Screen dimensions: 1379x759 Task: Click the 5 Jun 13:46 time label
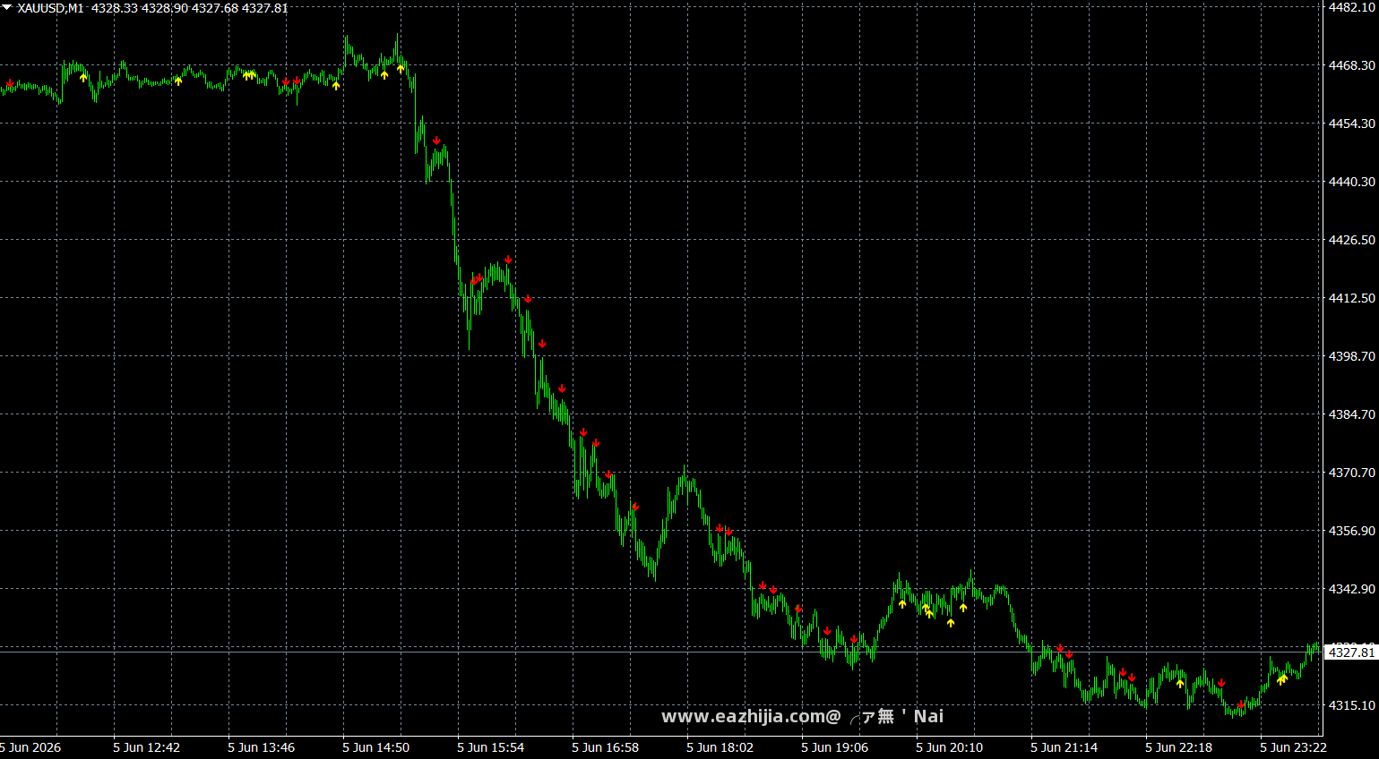261,747
